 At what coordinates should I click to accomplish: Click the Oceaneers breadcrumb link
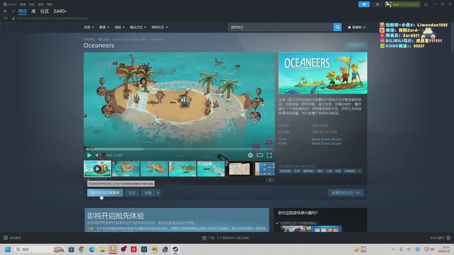coord(157,39)
